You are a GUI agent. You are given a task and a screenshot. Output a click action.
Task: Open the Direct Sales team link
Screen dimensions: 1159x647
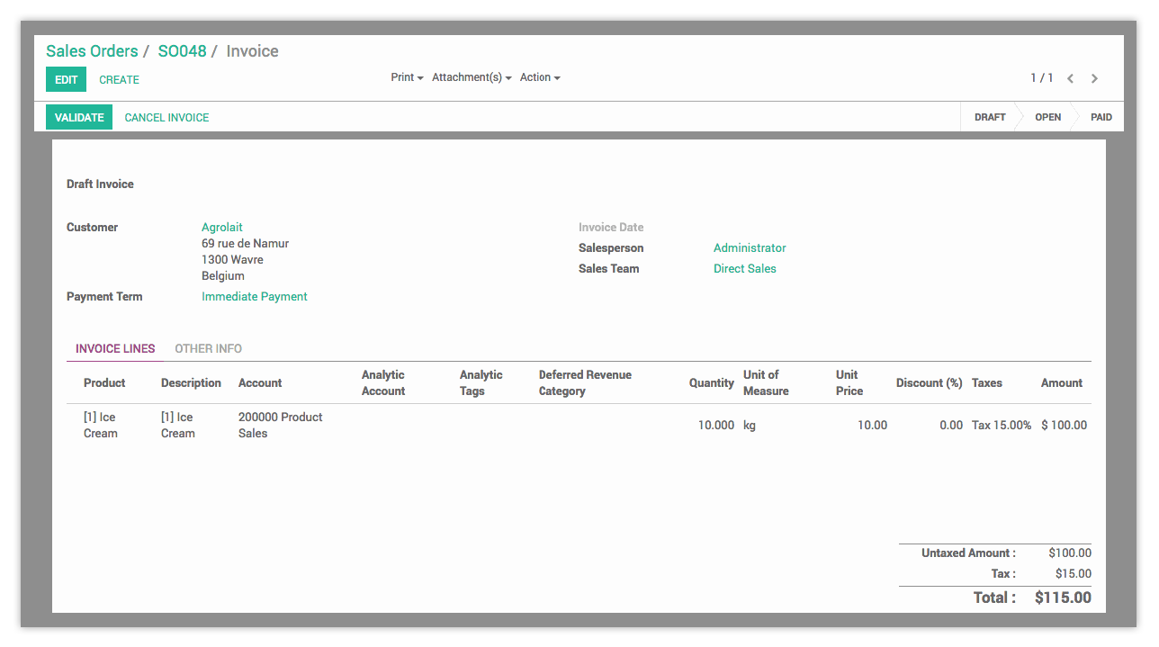pos(745,268)
